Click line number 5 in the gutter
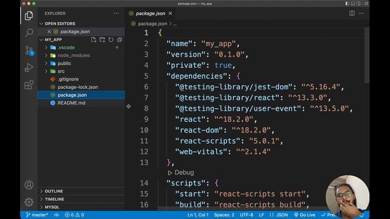The width and height of the screenshot is (390, 219). [146, 76]
